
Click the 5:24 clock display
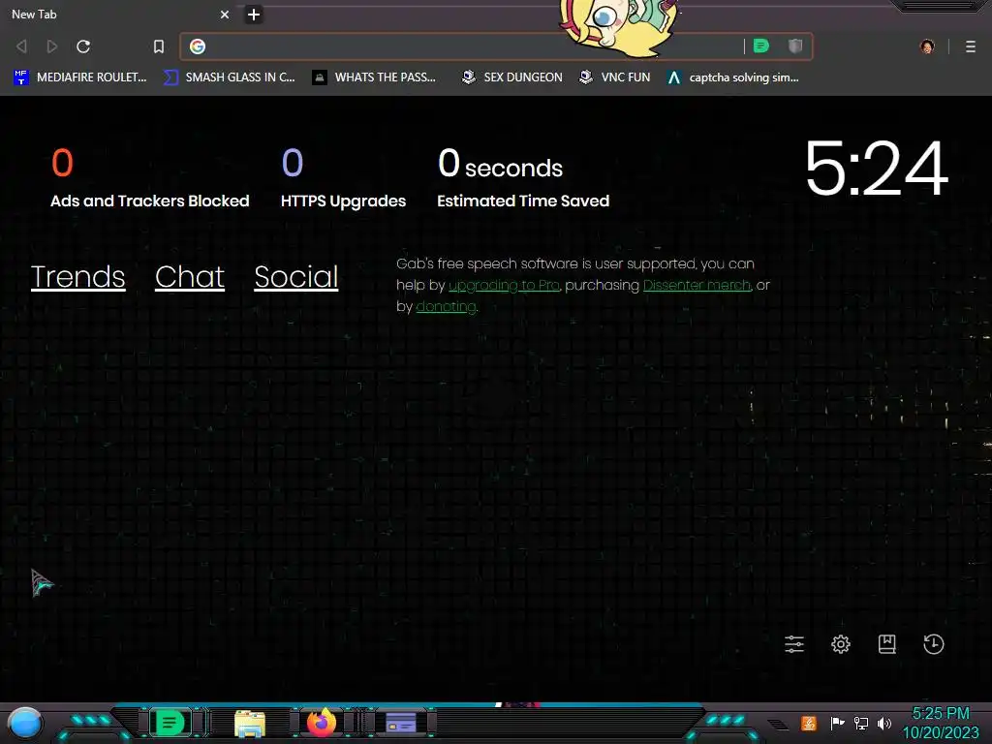[876, 169]
